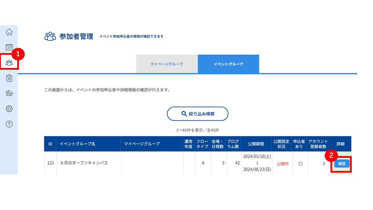Select event name ６月のオープンキャンパス
Screen dimensions: 373x210
(84, 163)
